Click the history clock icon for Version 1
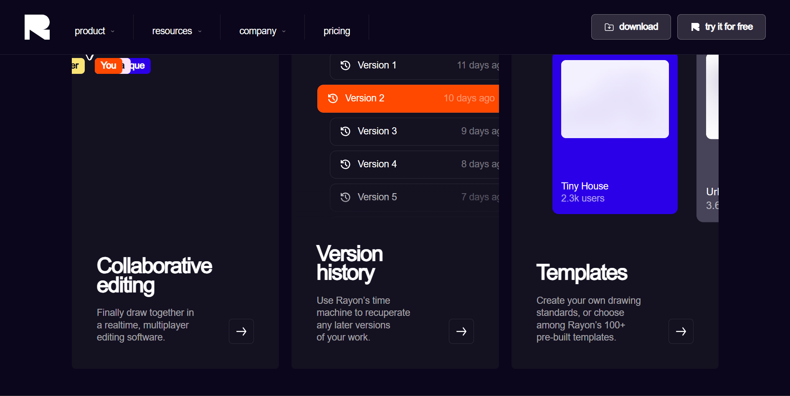The image size is (790, 396). click(x=345, y=66)
